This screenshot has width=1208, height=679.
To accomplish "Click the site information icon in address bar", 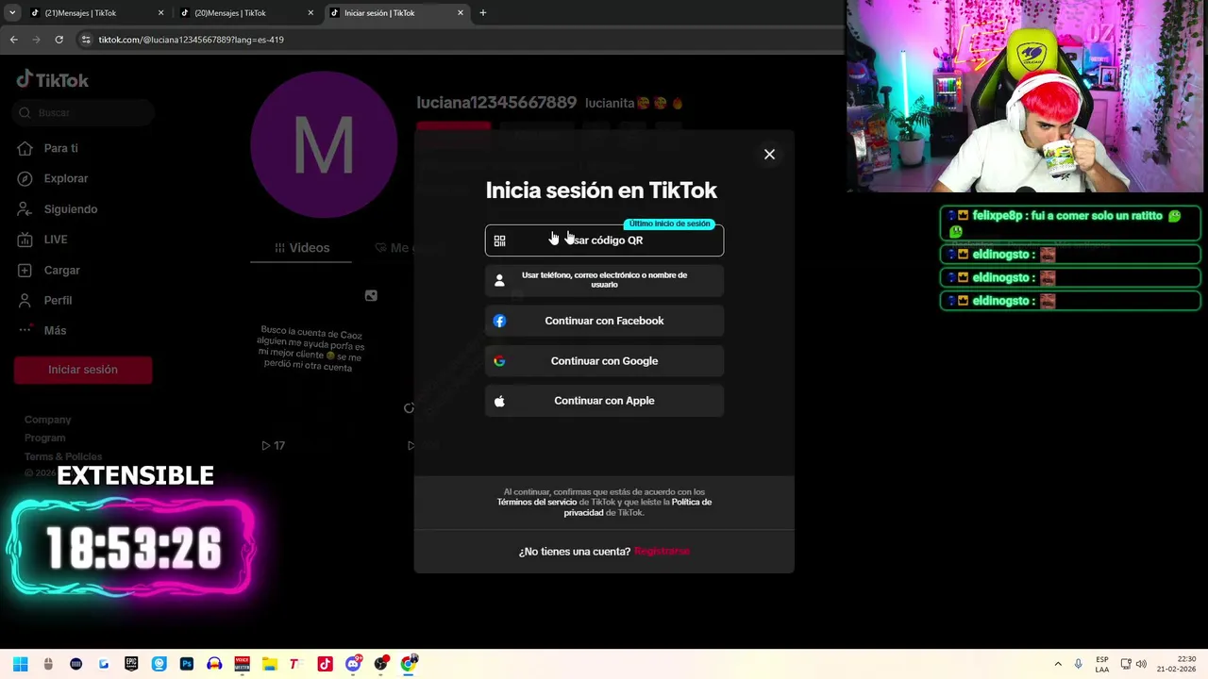I will [87, 40].
